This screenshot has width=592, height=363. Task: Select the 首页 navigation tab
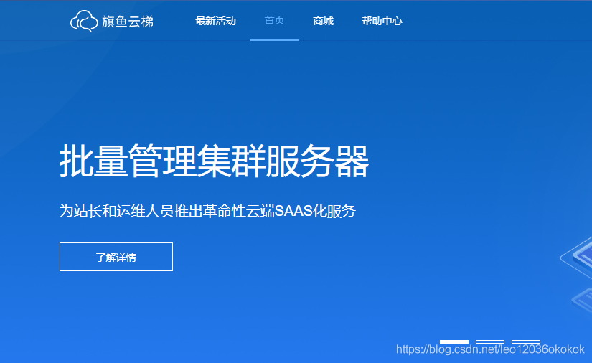click(x=275, y=20)
